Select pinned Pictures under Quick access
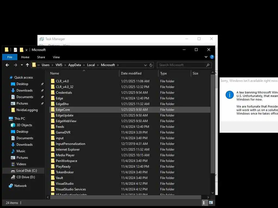Viewport: 278px width, 208px height. click(22, 103)
